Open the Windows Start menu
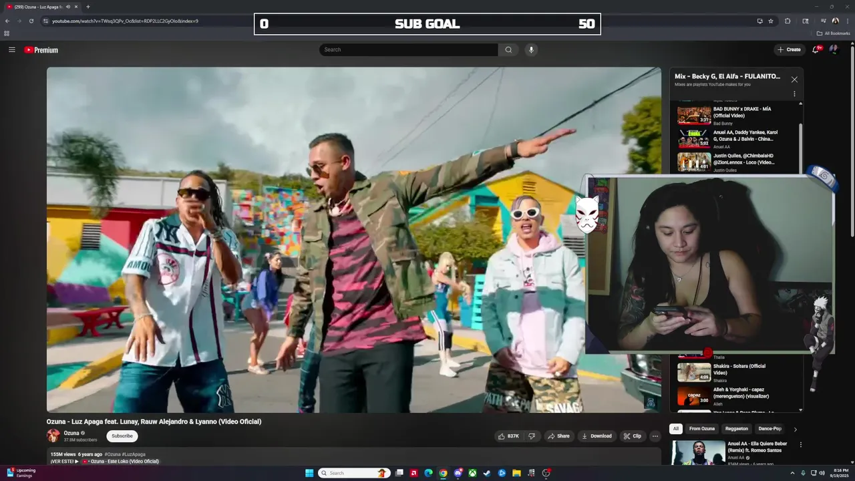Viewport: 855px width, 481px height. tap(309, 473)
